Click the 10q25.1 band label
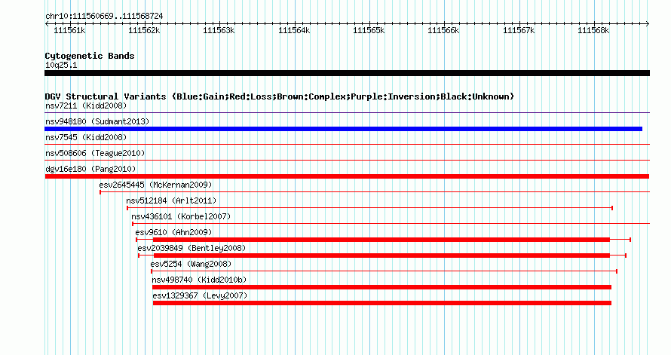The image size is (671, 355). click(x=61, y=65)
